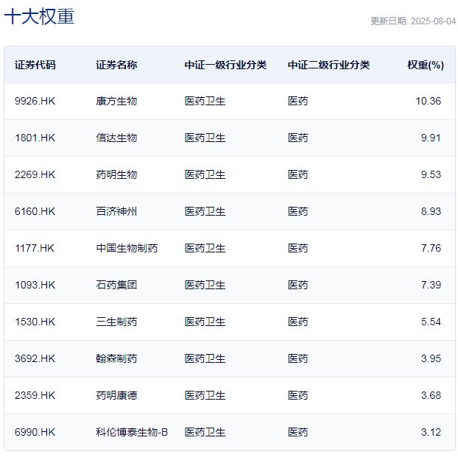The width and height of the screenshot is (458, 457).
Task: Sort by 证券代码 column header
Action: pyautogui.click(x=35, y=65)
